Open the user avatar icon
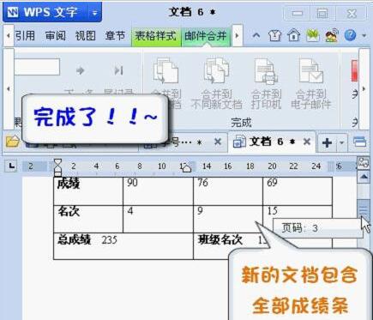Screen dimensions: 373x320 coord(332,36)
